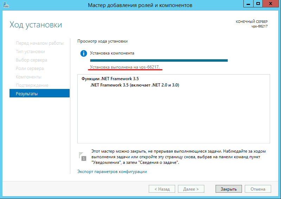Image resolution: width=281 pixels, height=199 pixels.
Task: Click the Отмена button
Action: point(258,189)
